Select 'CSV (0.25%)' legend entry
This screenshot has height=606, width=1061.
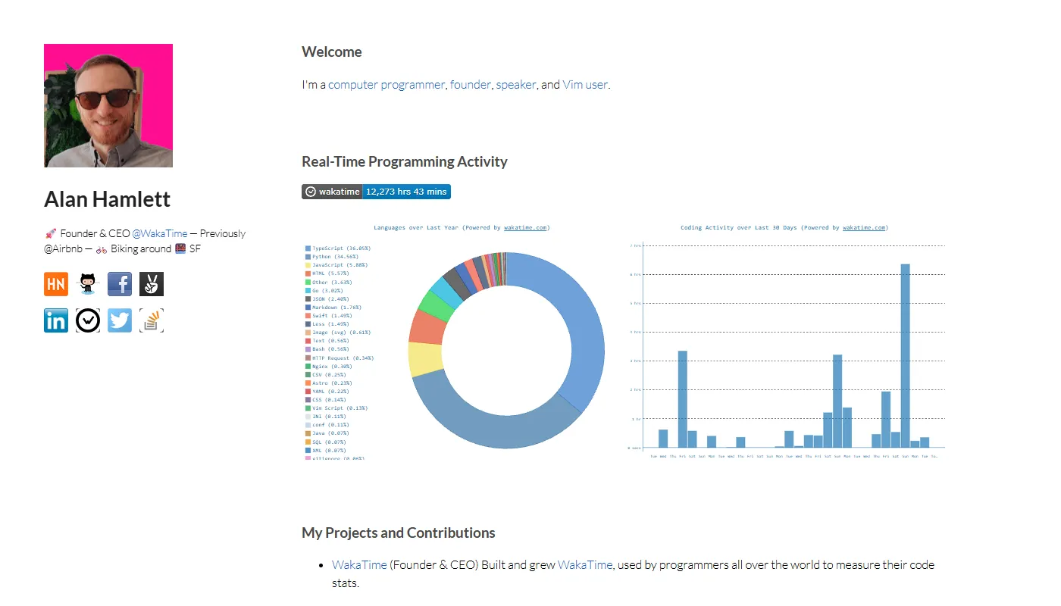[325, 374]
